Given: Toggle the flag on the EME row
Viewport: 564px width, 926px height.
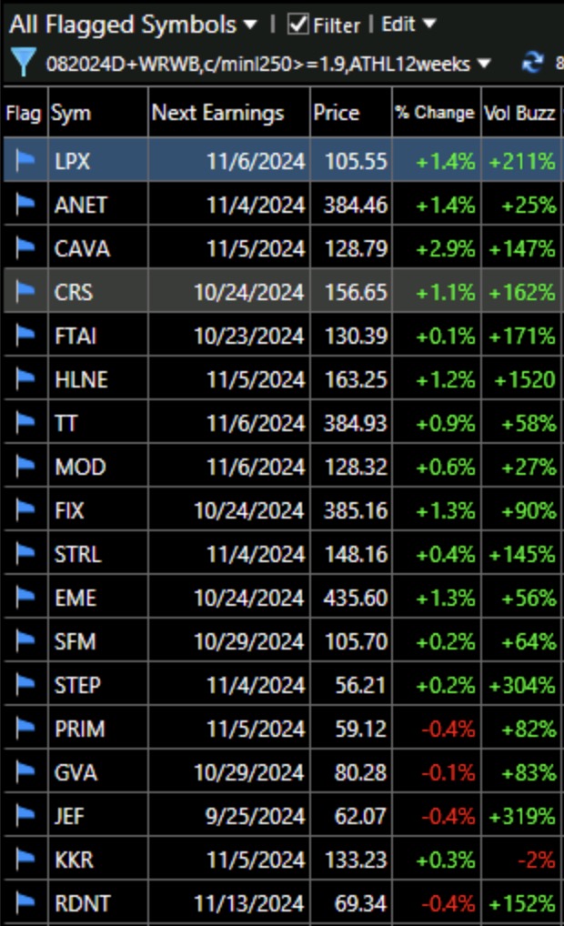Looking at the screenshot, I should (x=25, y=598).
